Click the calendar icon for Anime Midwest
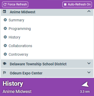The height and width of the screenshot is (96, 94). click(x=4, y=11)
